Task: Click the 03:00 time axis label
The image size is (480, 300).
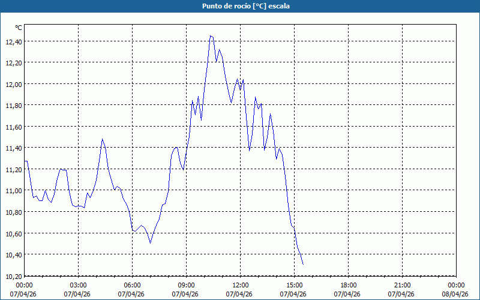Action: (x=79, y=285)
